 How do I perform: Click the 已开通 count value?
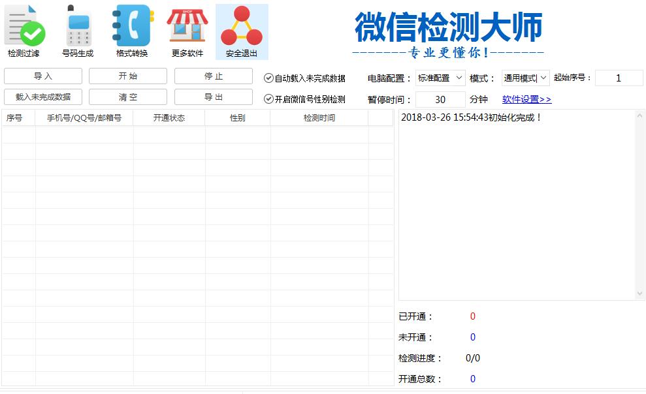pyautogui.click(x=473, y=316)
